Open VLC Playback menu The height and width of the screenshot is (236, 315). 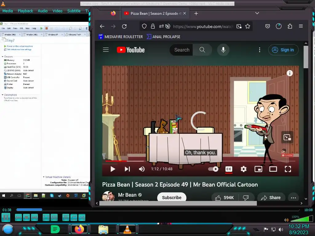click(25, 11)
